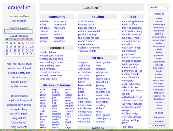Open post to classifieds
The height and width of the screenshot is (131, 173).
(x=19, y=17)
